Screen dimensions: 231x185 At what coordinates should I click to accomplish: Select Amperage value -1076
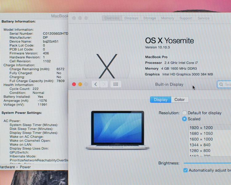[42, 101]
